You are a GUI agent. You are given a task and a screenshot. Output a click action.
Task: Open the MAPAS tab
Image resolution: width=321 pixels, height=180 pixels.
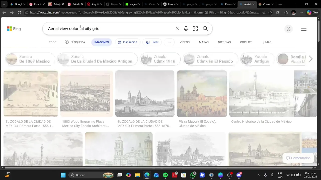(x=204, y=42)
